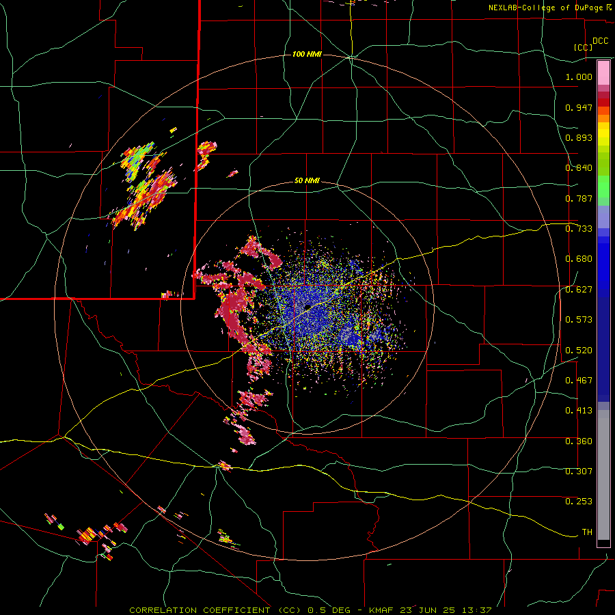Pick the light pink top color bar segment
Image resolution: width=615 pixels, height=615 pixels.
(x=603, y=73)
